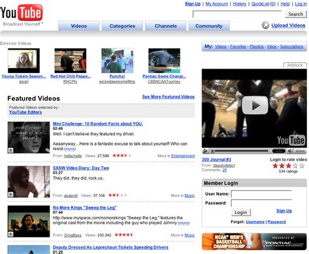309x254 pixels.
Task: Click the top search input field
Action: coord(237,14)
